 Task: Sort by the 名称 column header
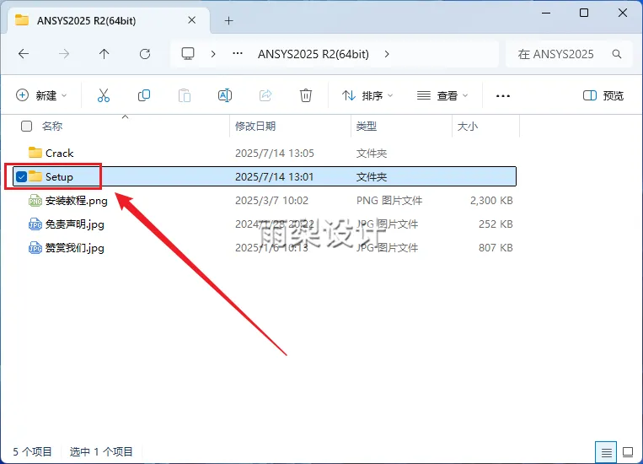coord(52,126)
